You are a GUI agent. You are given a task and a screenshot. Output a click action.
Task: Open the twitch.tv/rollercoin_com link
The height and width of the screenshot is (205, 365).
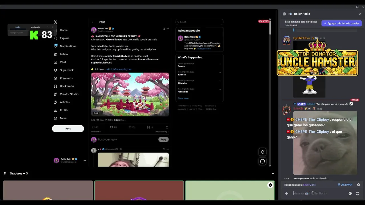click(x=118, y=69)
